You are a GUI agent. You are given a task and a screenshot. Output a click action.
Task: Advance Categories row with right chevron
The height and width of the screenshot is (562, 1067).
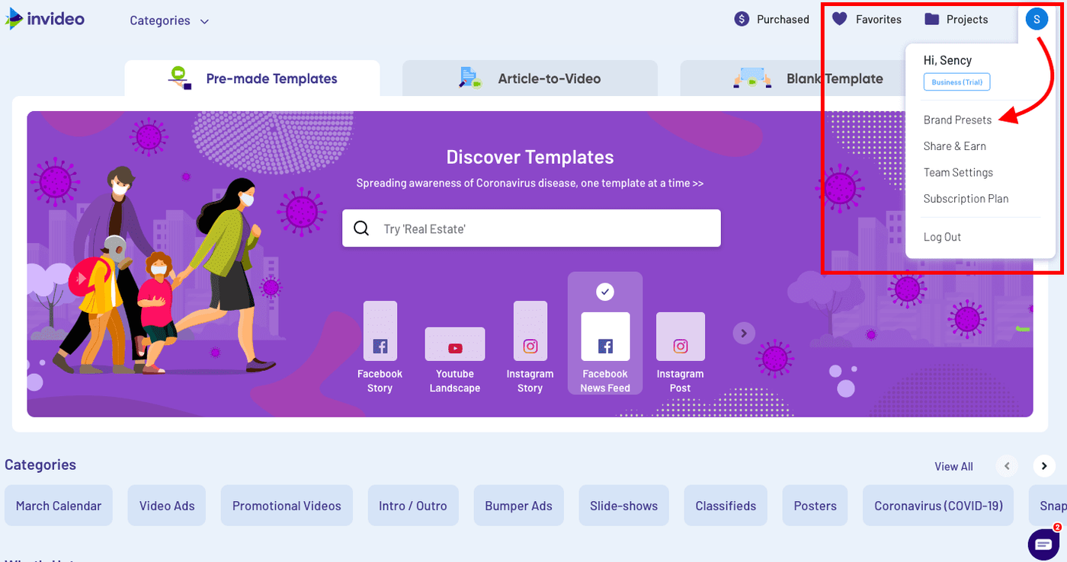click(x=1043, y=465)
